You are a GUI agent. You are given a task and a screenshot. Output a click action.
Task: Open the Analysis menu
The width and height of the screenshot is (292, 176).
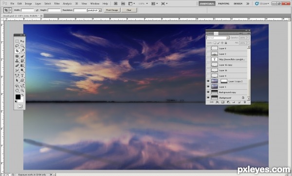click(x=67, y=3)
